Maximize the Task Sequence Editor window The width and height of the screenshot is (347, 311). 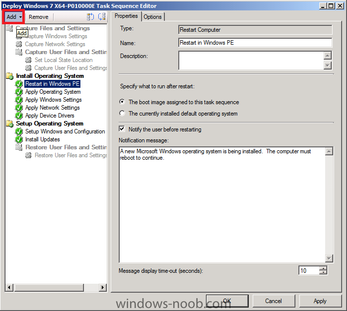(x=331, y=6)
